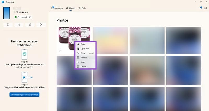This screenshot has width=209, height=111.
Task: Favorite the jam jar photo with heart
Action: (x=60, y=51)
